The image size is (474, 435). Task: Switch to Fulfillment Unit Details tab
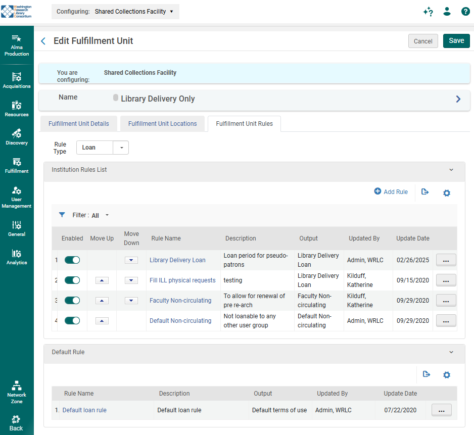pyautogui.click(x=78, y=124)
